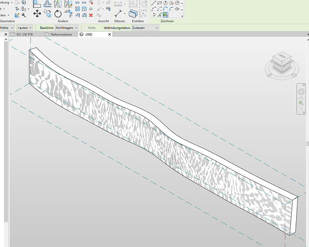Switch to the Referenzebene view tab
The height and width of the screenshot is (247, 309).
point(61,35)
